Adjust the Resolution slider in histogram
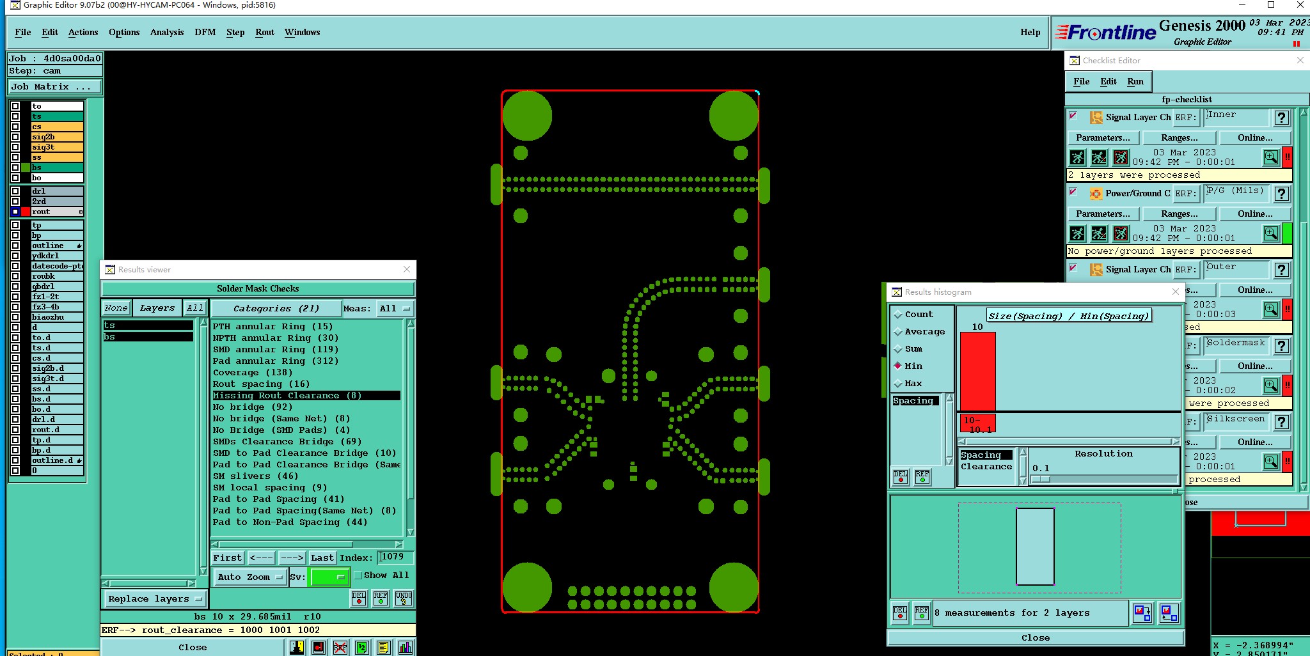Viewport: 1310px width, 656px height. (x=1041, y=479)
